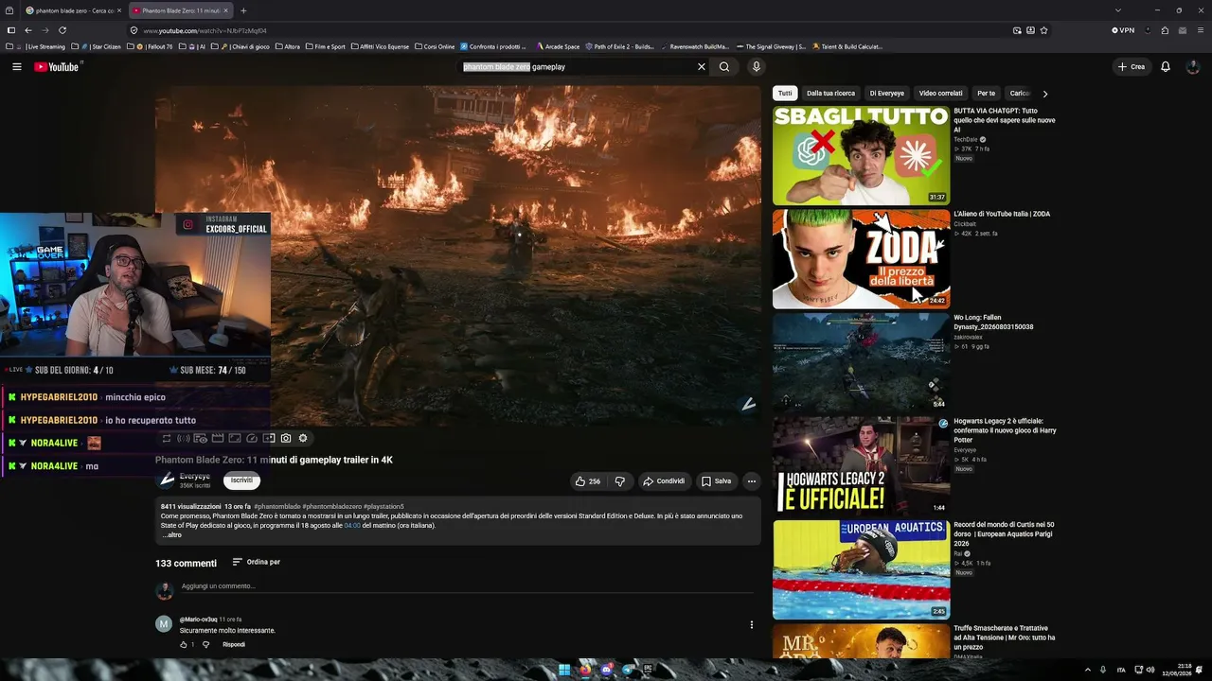Click the #phantomblade hashtag
Image resolution: width=1212 pixels, height=681 pixels.
click(x=277, y=507)
